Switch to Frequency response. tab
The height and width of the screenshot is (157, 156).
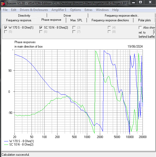pos(19,20)
